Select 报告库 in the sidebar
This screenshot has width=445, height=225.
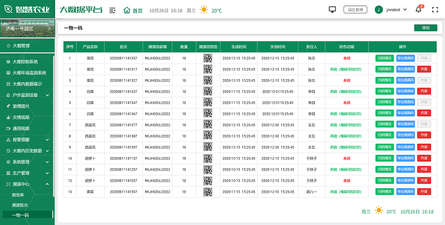pos(18,195)
